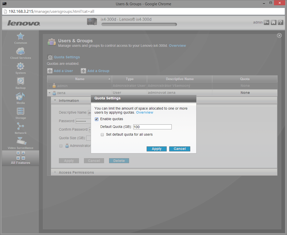
Task: Collapse the zena user row
Action: point(50,93)
